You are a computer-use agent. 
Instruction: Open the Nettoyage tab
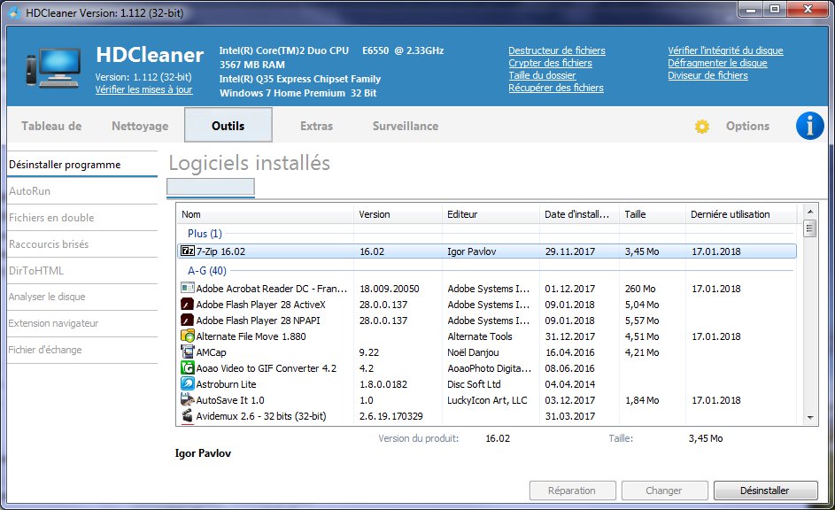tap(140, 126)
